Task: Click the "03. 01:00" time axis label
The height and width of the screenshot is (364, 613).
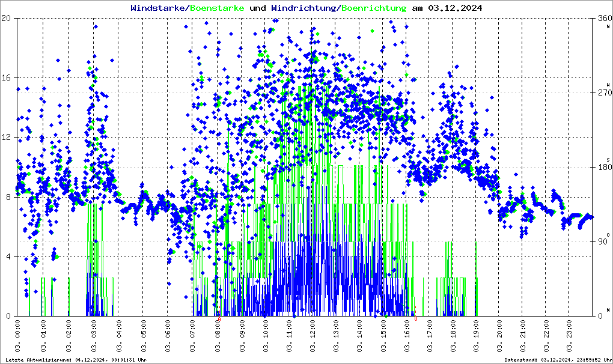Action: pos(43,336)
